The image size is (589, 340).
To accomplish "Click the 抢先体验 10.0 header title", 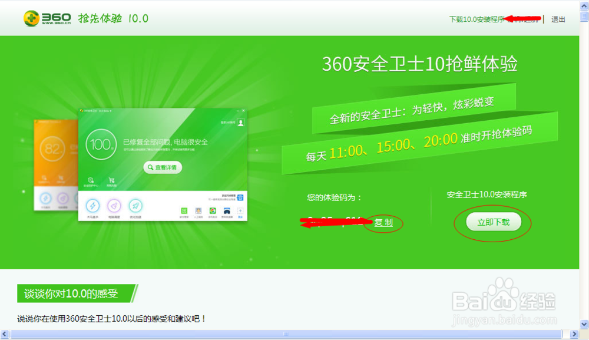I will 113,18.
